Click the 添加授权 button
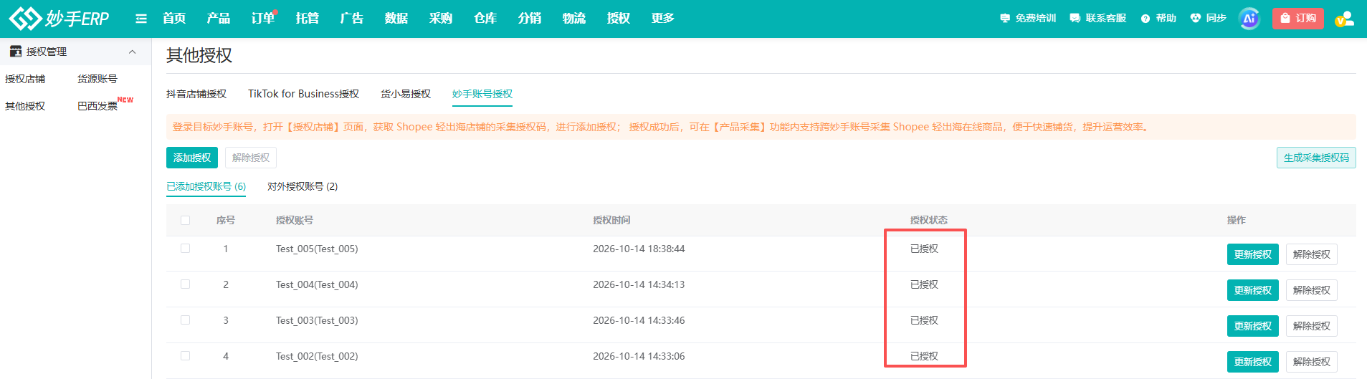1367x379 pixels. click(x=192, y=158)
